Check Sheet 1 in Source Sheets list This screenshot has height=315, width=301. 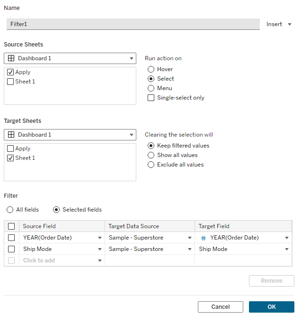tap(10, 82)
